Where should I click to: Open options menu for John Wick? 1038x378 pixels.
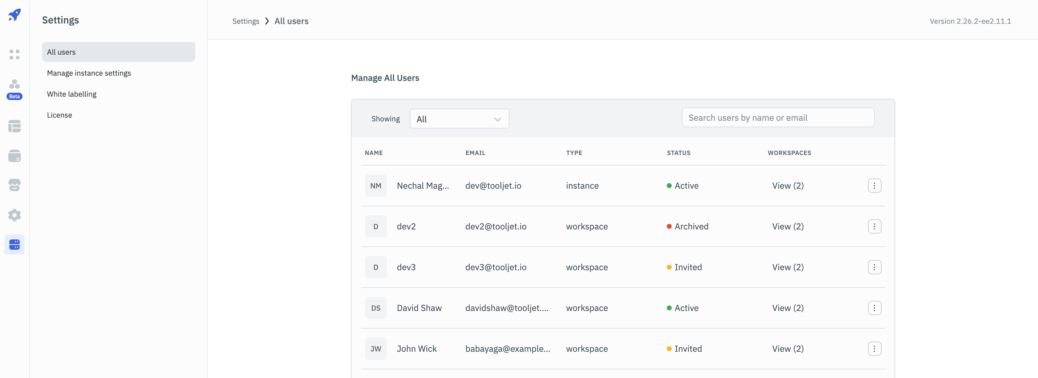coord(874,349)
